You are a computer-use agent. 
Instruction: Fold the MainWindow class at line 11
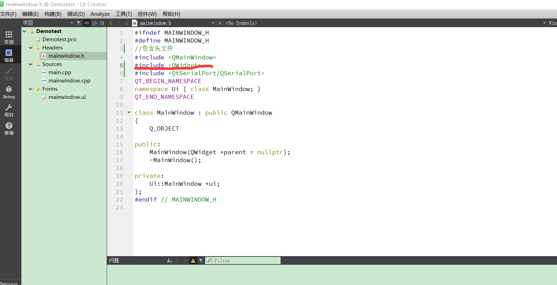129,112
